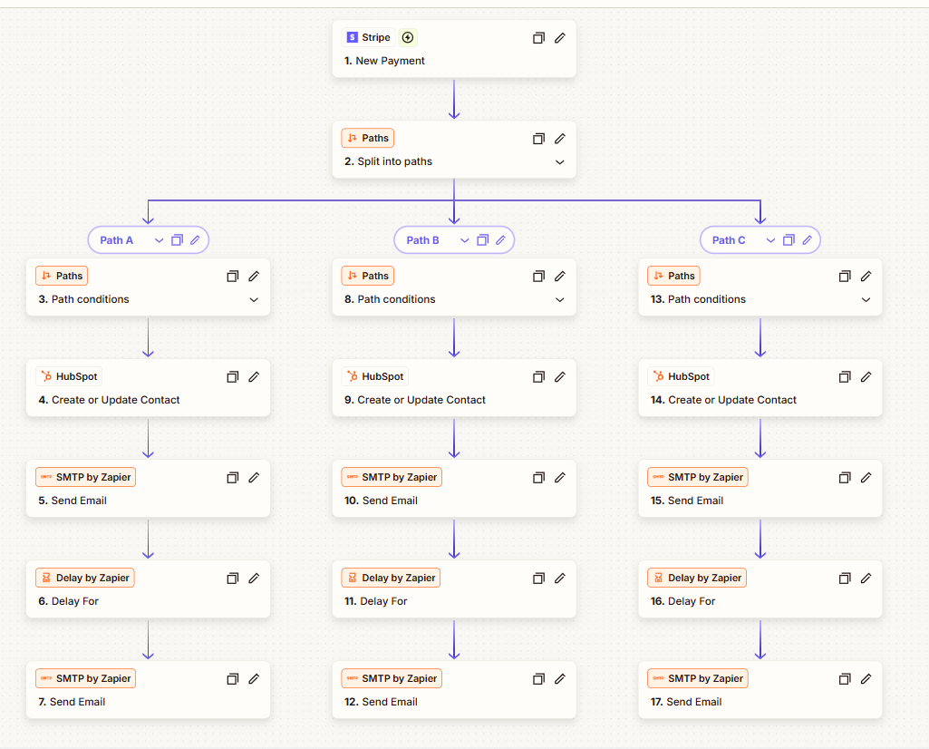This screenshot has width=929, height=749.
Task: Click the SMTP by Zapier icon on step 12
Action: point(351,678)
